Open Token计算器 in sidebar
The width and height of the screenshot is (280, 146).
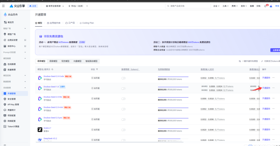(13, 127)
